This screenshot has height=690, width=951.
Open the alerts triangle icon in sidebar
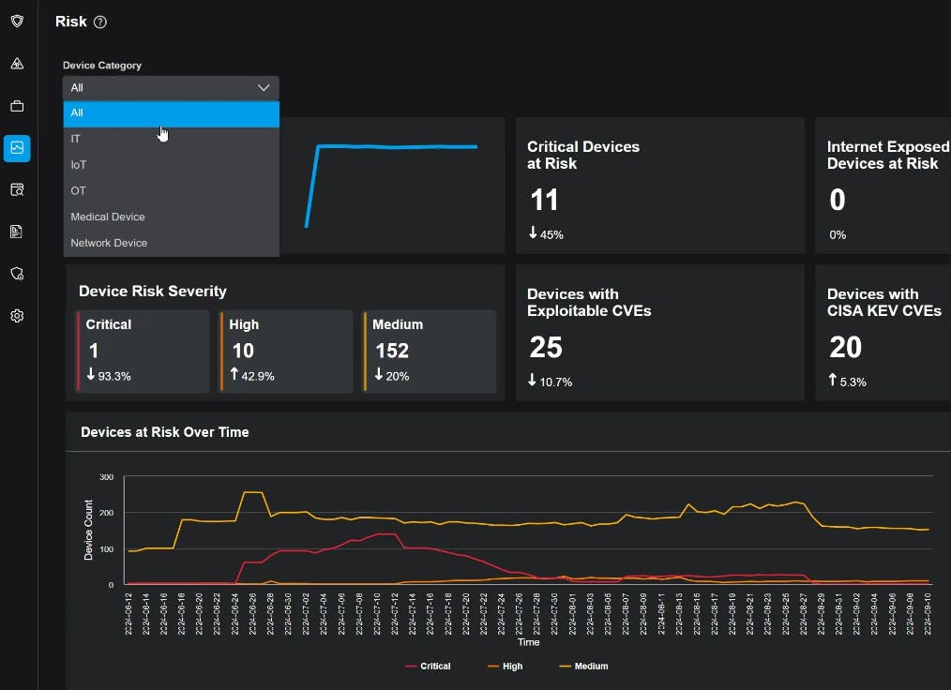[17, 64]
